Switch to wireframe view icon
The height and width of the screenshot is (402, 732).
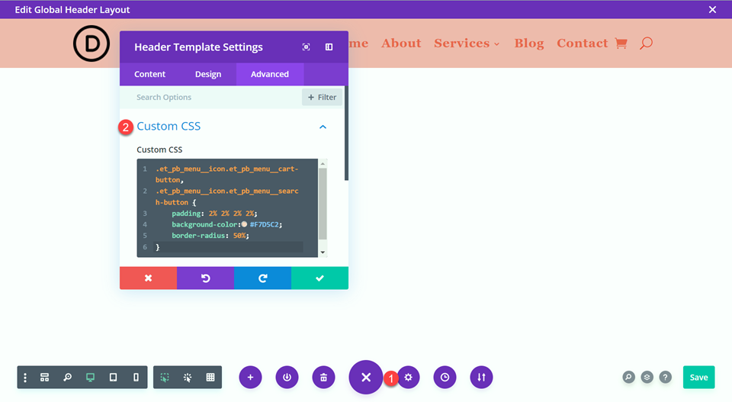44,378
